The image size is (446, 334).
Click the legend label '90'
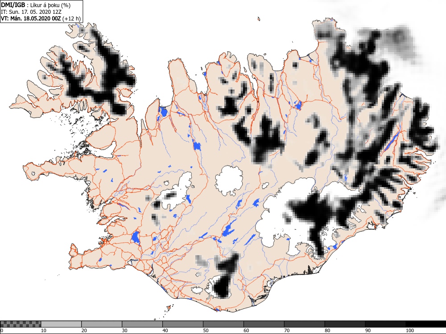point(368,330)
